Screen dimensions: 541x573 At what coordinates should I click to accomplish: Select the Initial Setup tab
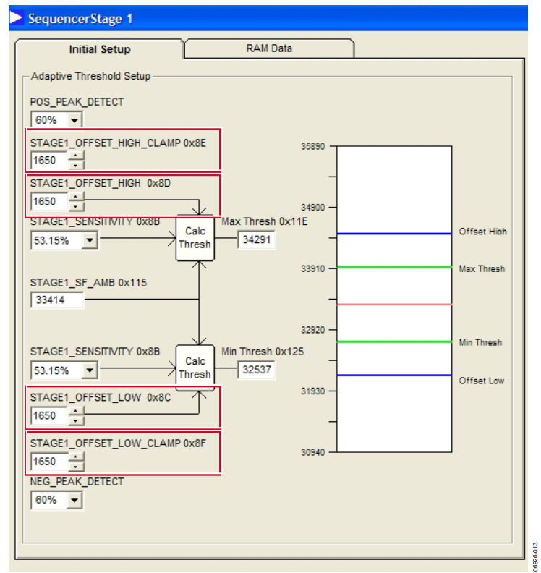click(99, 49)
